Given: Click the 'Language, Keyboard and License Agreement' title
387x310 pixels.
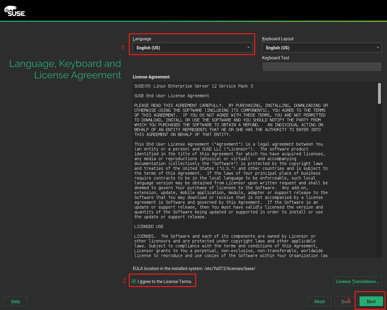Looking at the screenshot, I should pos(65,69).
